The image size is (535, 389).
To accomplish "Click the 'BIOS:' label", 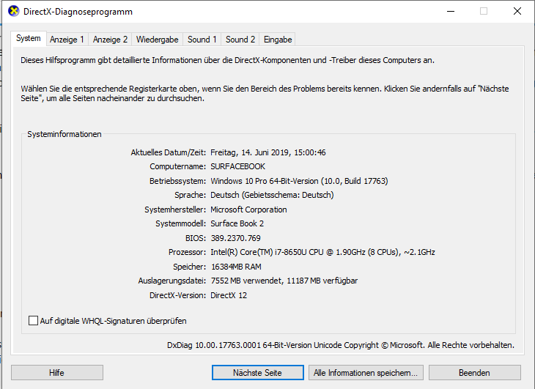I will [x=196, y=238].
